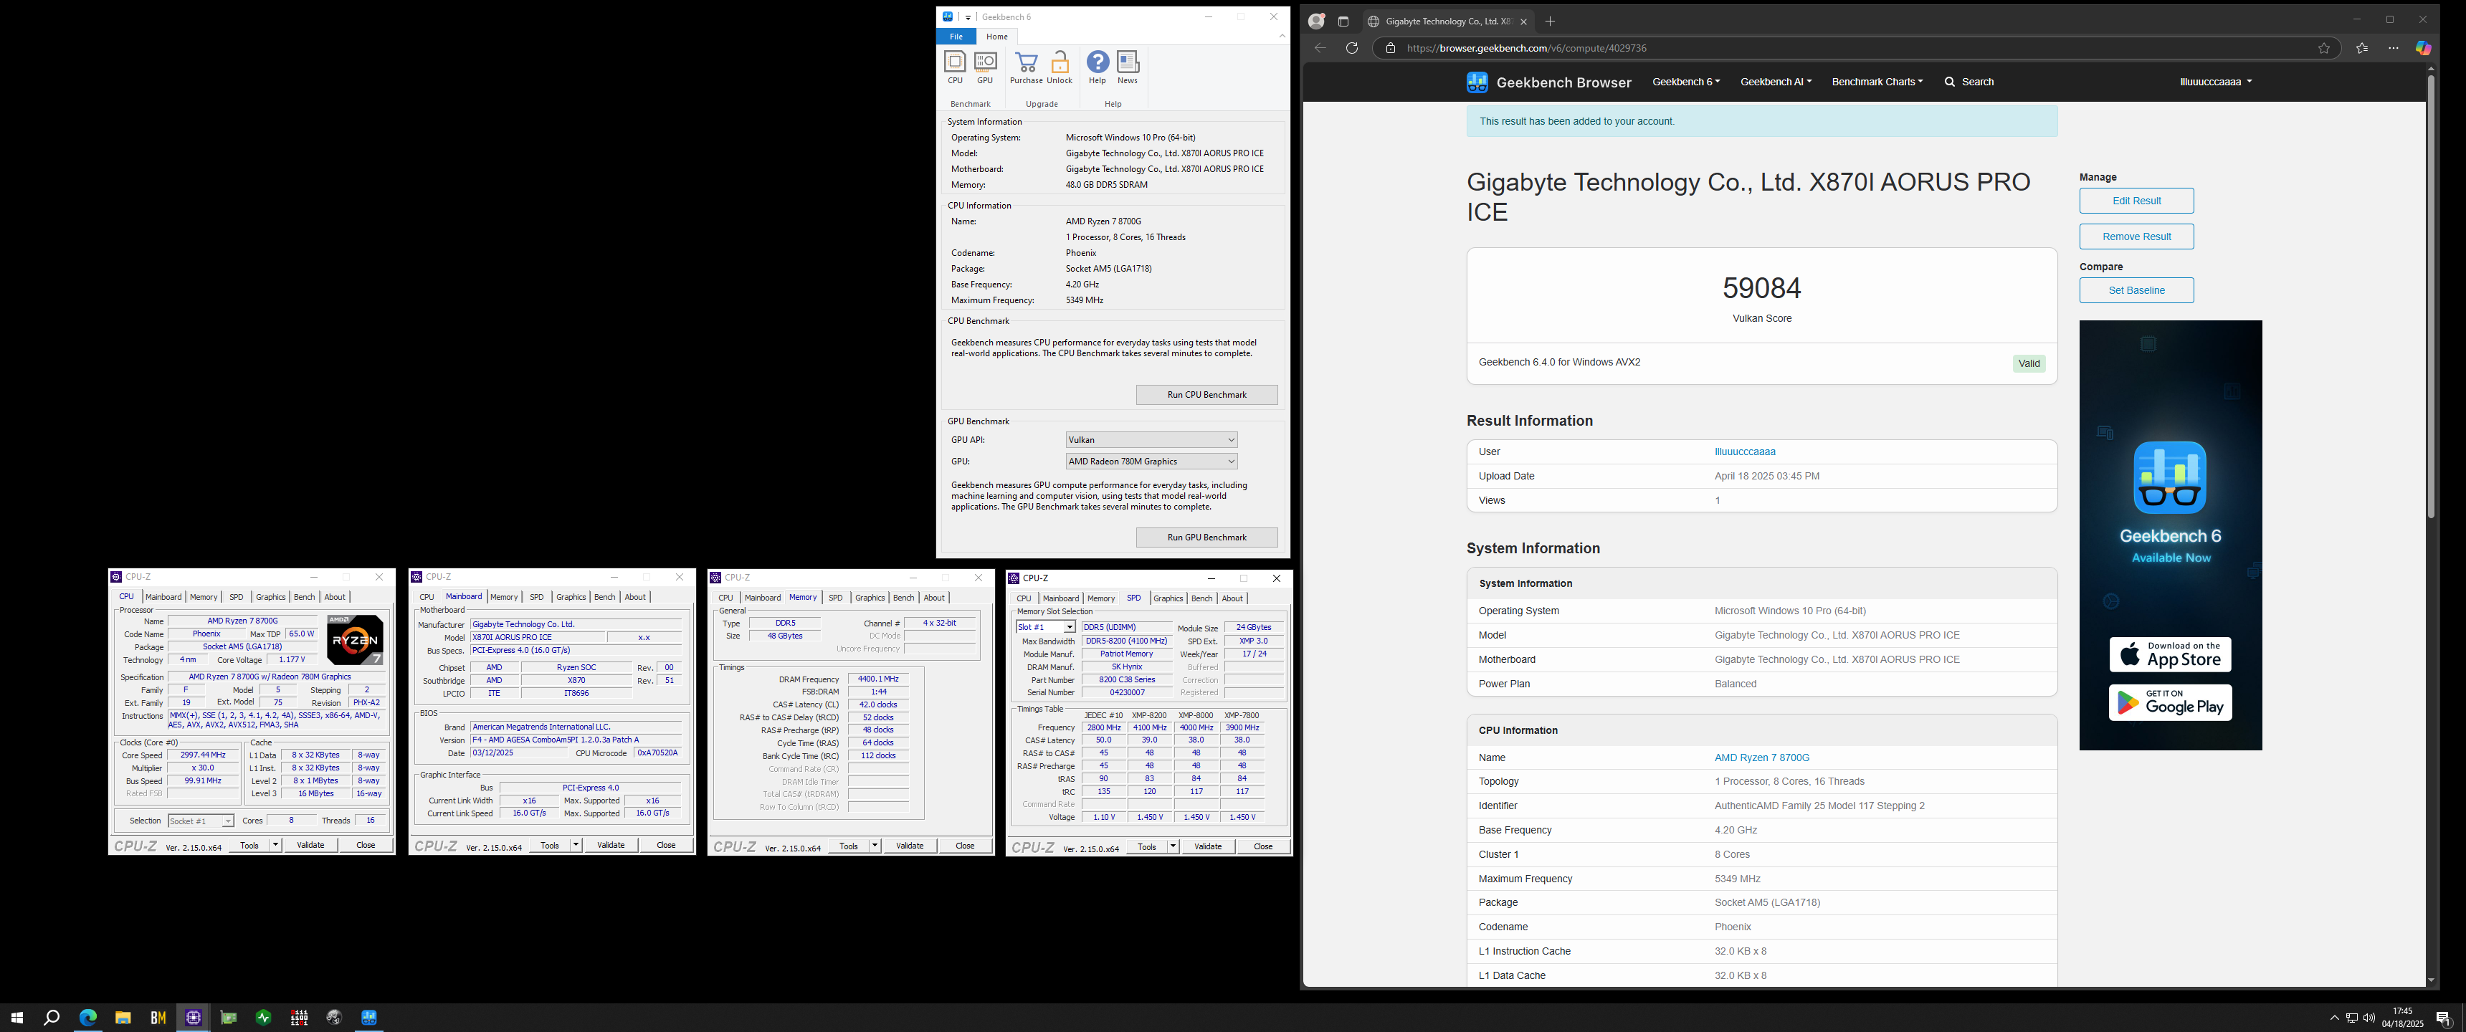Viewport: 2466px width, 1032px height.
Task: Open About tab in CPU-Z Memory timings window
Action: click(x=933, y=598)
